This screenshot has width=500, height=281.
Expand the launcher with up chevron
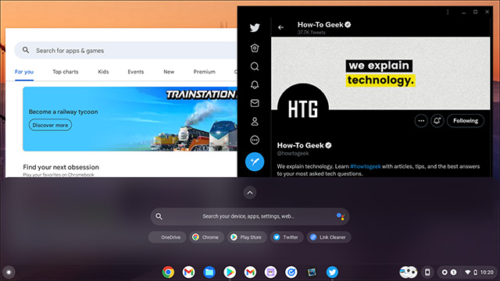point(250,193)
